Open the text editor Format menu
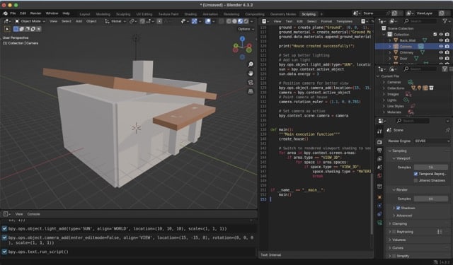Screen dimensions: 453x265 click(326, 21)
